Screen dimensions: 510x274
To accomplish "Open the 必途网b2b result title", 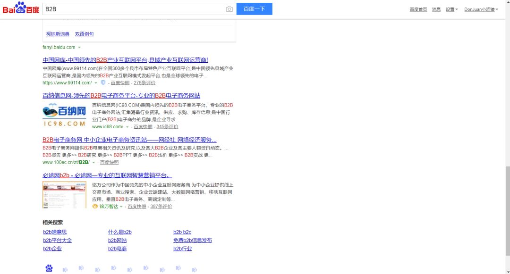I will (107, 175).
